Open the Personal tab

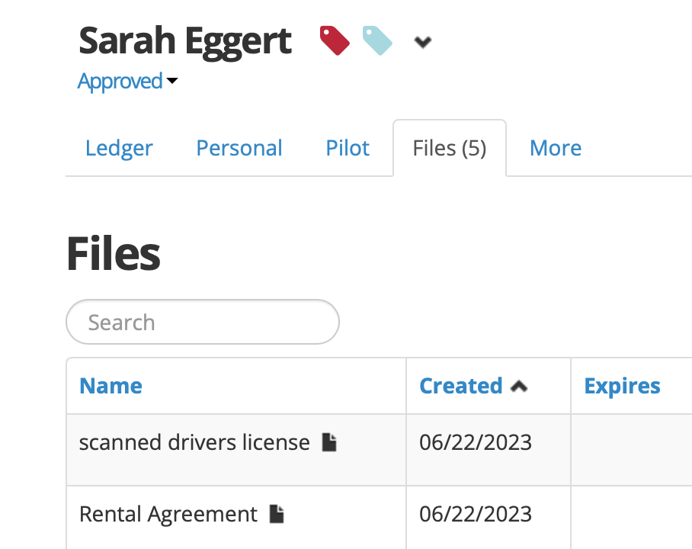239,148
